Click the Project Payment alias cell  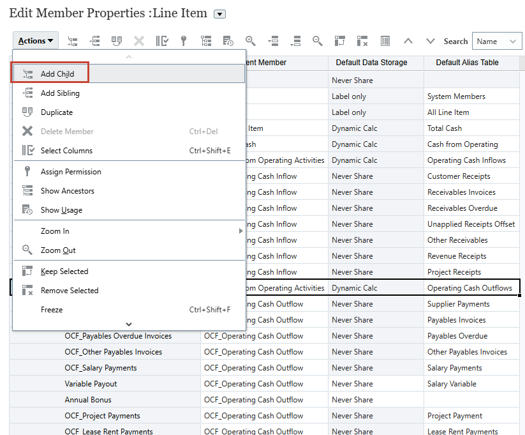pos(471,416)
